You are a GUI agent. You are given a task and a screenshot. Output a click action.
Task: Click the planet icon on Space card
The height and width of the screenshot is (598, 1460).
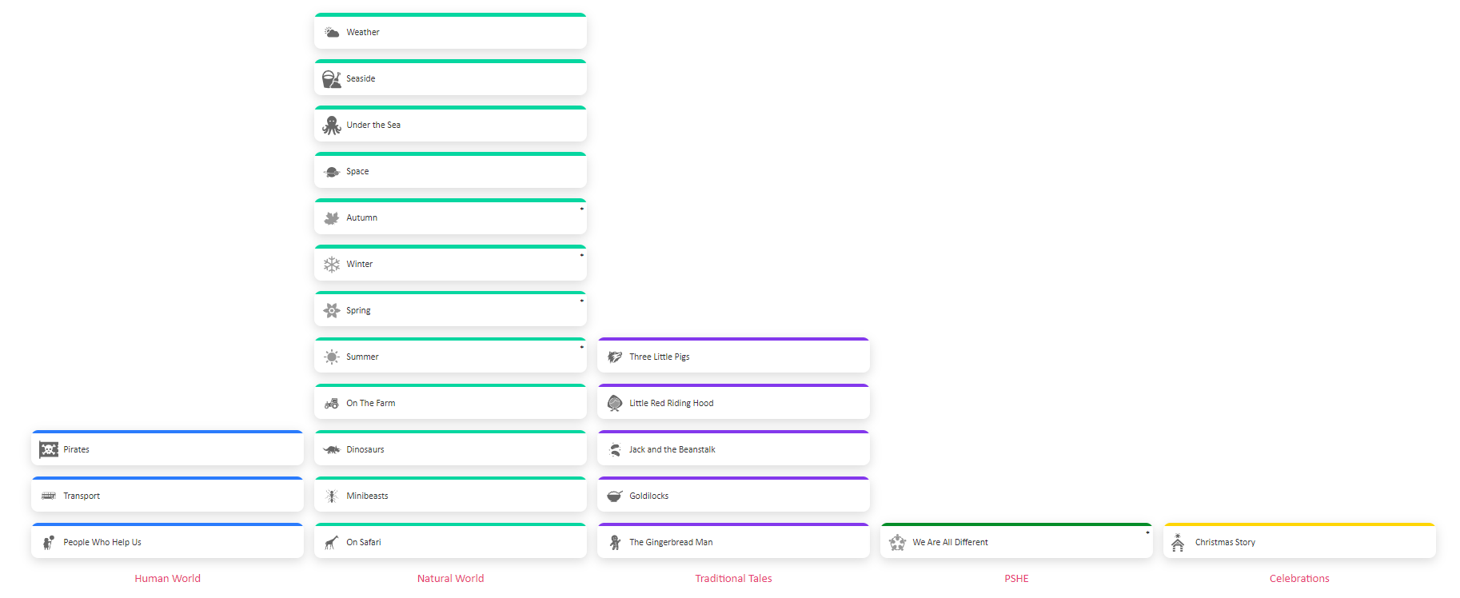click(331, 172)
